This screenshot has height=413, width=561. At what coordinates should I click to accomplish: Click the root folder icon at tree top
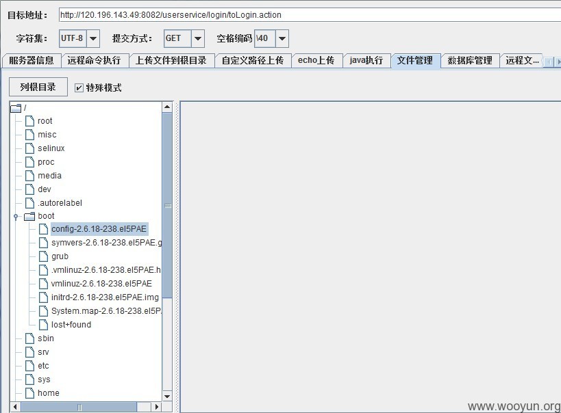tap(16, 108)
